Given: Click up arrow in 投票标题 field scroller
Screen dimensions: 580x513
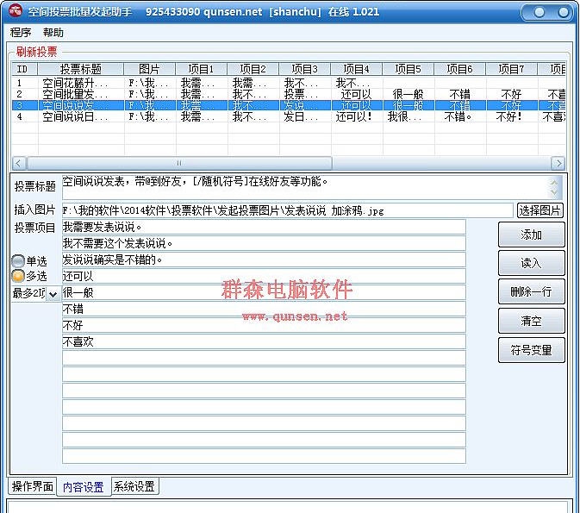Looking at the screenshot, I should pyautogui.click(x=554, y=183).
